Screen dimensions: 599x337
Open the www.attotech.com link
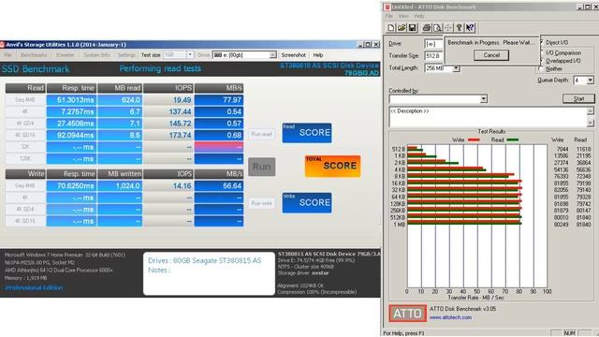pyautogui.click(x=450, y=317)
